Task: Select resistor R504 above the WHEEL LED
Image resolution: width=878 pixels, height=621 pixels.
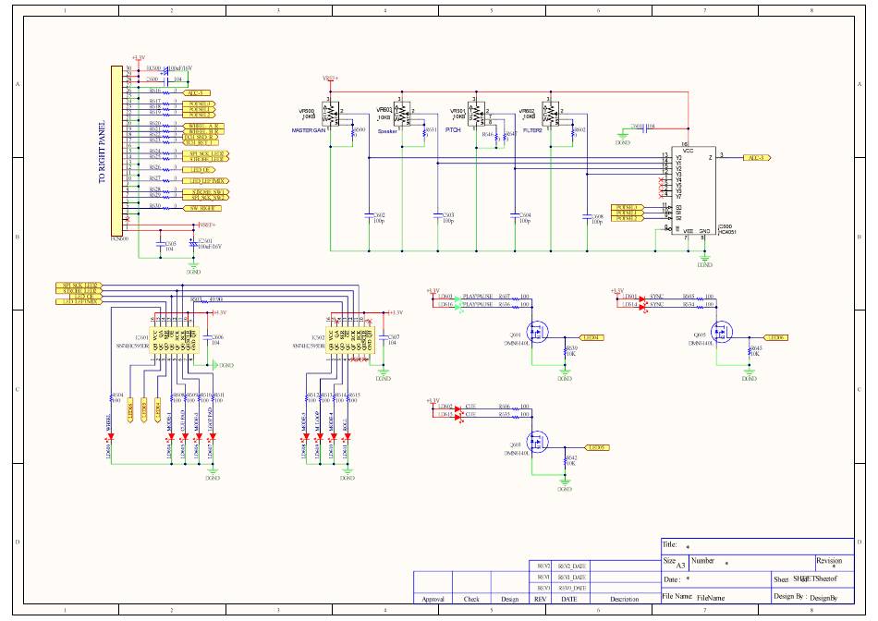Action: click(112, 398)
